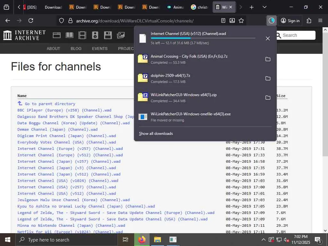328x246 pixels.
Task: Open the EVENTS menu item
Action: (100, 49)
